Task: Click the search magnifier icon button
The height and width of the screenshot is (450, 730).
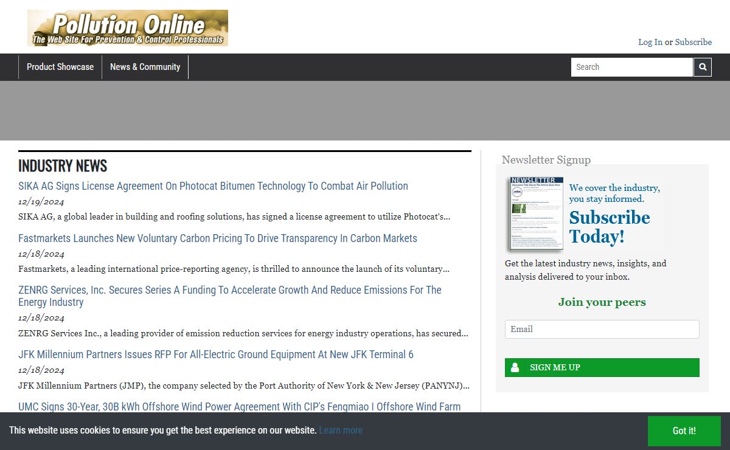Action: pyautogui.click(x=703, y=67)
